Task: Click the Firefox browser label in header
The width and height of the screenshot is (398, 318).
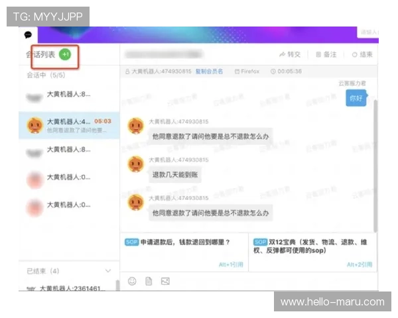Action: (247, 72)
